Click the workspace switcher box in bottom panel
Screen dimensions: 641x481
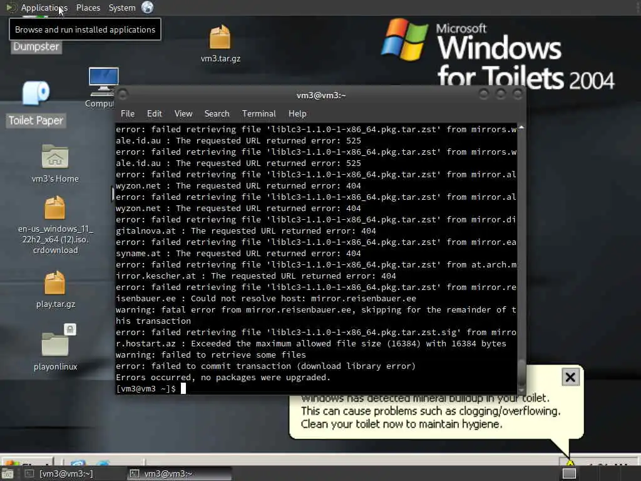[x=569, y=473]
